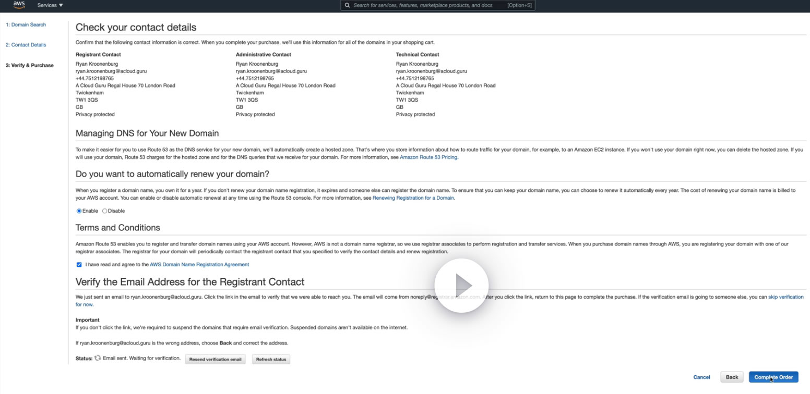Click Resend verification email button

[x=216, y=360]
